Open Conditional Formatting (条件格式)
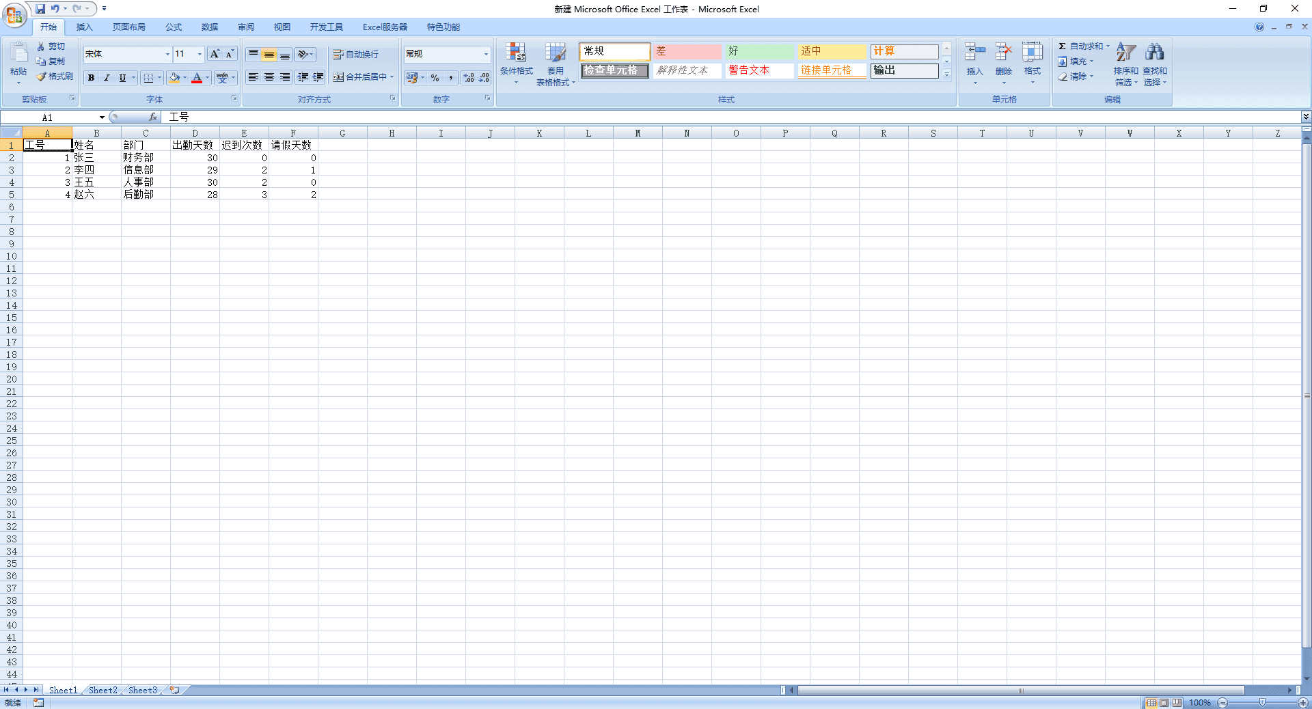 pos(516,64)
